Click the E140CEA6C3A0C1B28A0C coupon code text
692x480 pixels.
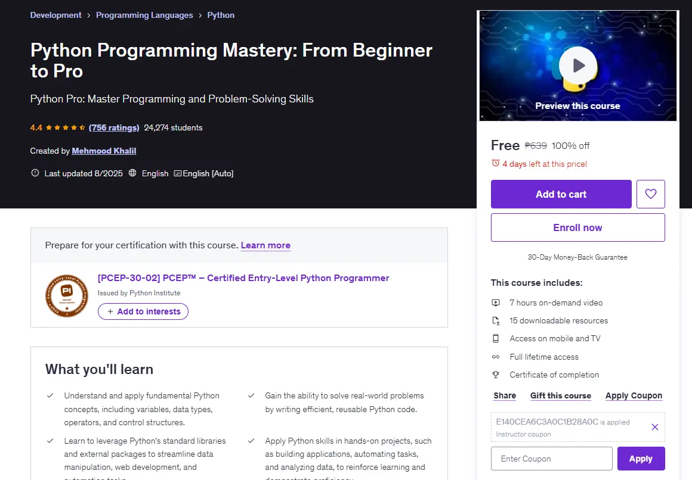[x=547, y=422]
